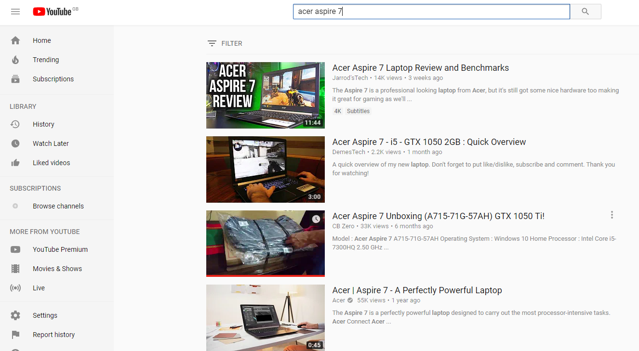Click MORE FROM YOUTUBE heading

tap(45, 232)
